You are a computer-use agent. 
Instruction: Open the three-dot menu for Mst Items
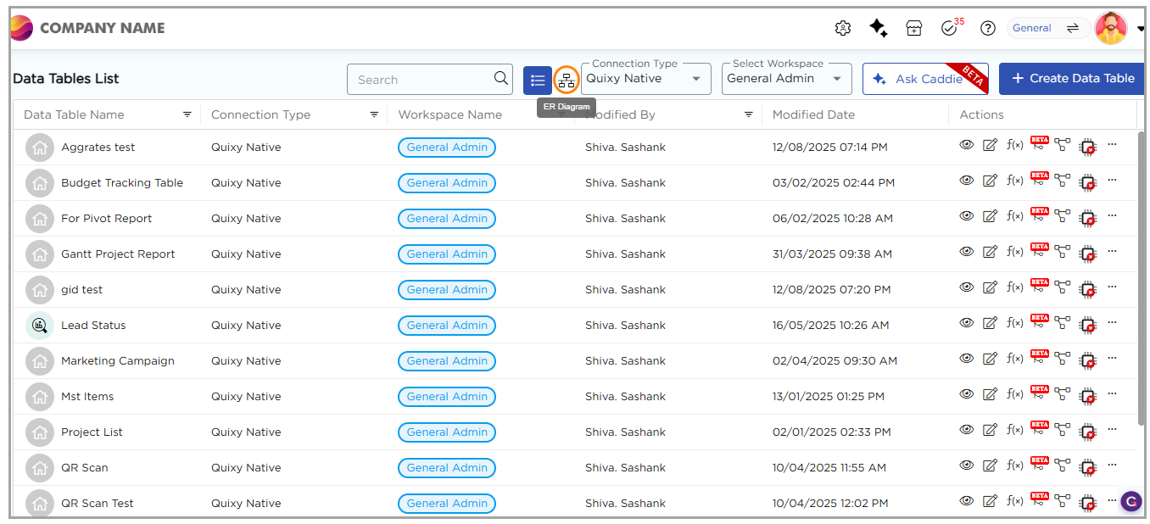(1112, 393)
